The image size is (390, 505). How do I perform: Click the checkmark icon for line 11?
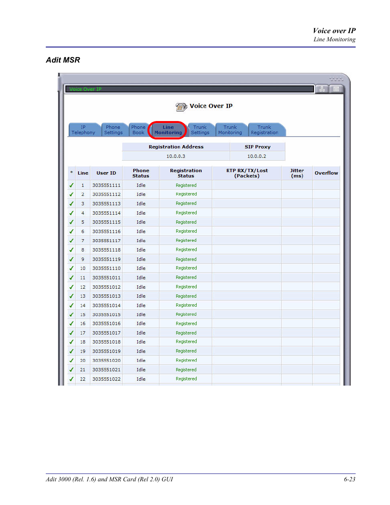pos(72,278)
